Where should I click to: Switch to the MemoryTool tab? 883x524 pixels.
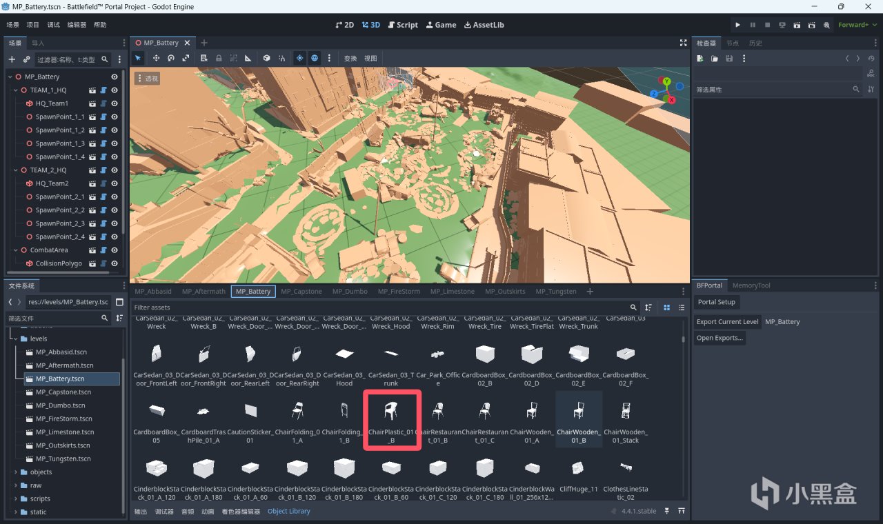[x=751, y=285]
